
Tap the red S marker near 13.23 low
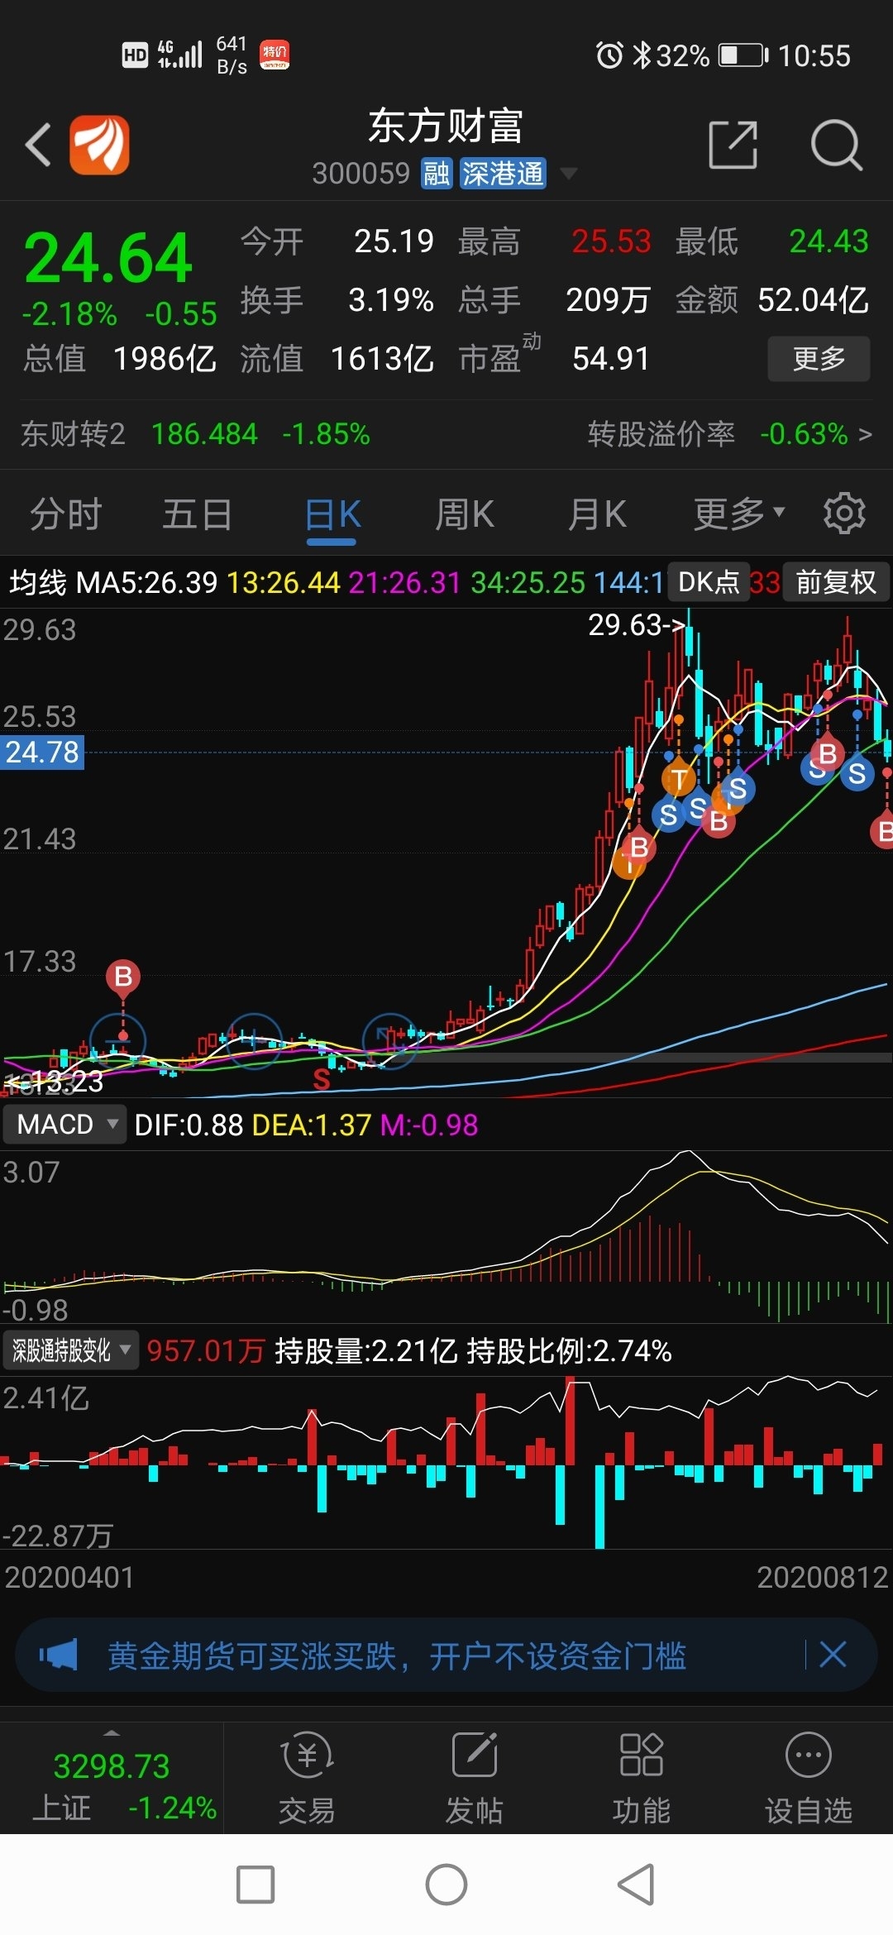[322, 1079]
